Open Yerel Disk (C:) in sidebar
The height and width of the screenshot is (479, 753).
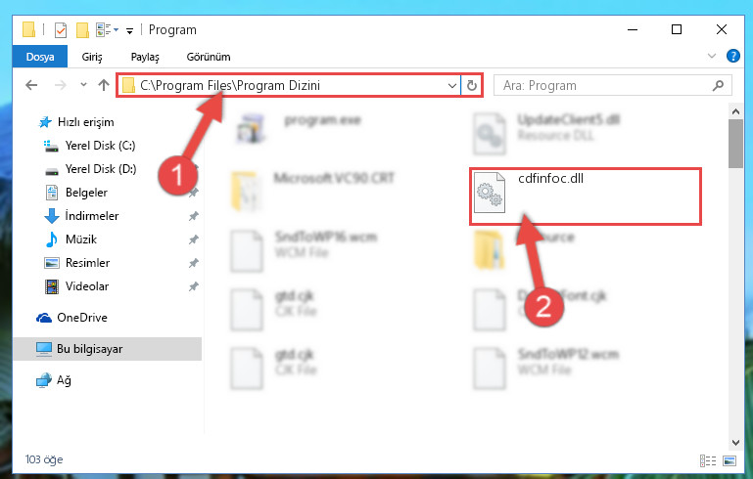click(101, 146)
